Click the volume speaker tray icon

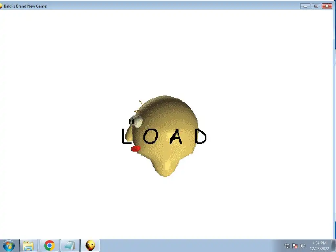click(303, 246)
